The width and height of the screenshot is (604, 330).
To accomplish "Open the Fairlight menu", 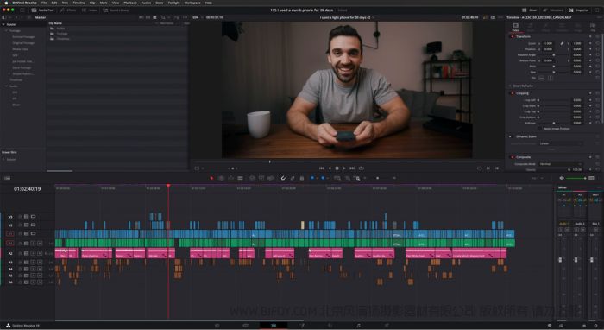I will pos(173,3).
